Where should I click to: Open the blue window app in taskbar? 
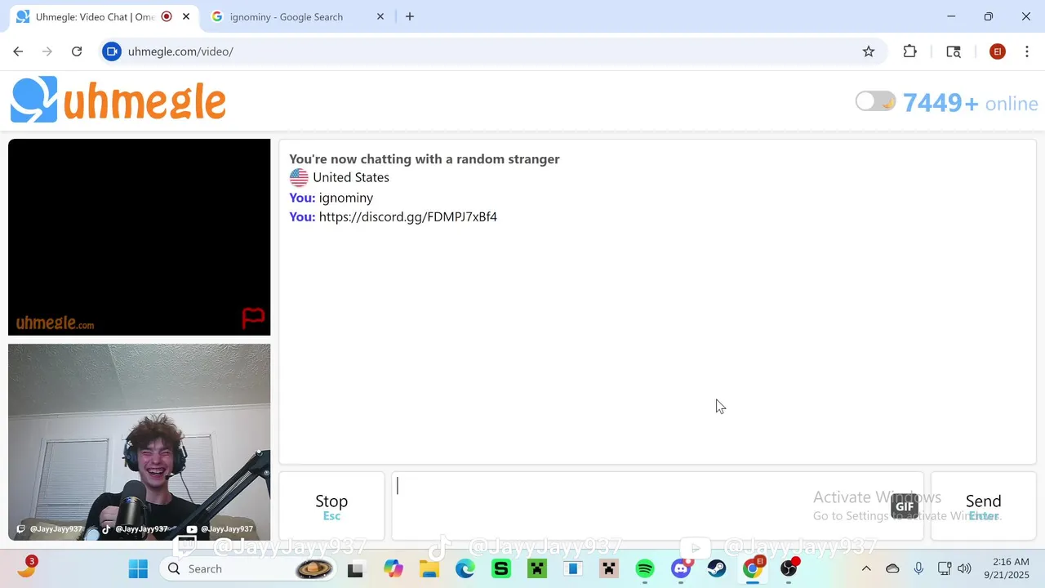pyautogui.click(x=573, y=568)
